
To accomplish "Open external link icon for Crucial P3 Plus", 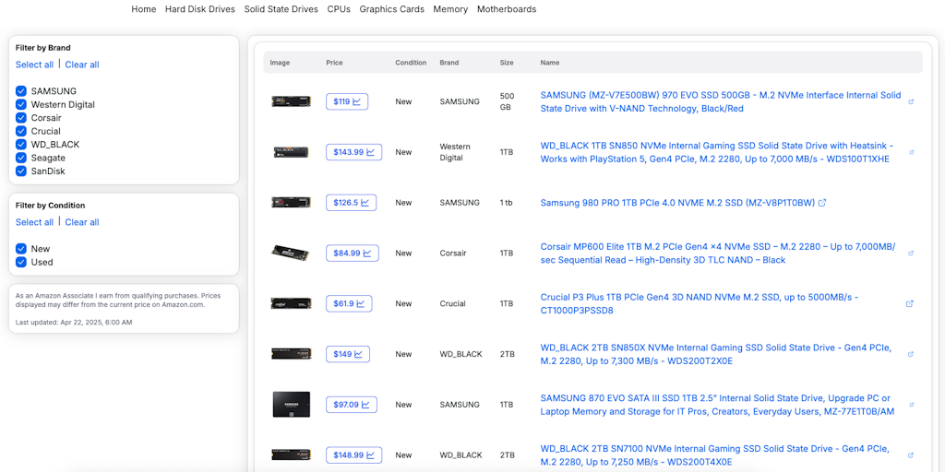I will (x=910, y=303).
